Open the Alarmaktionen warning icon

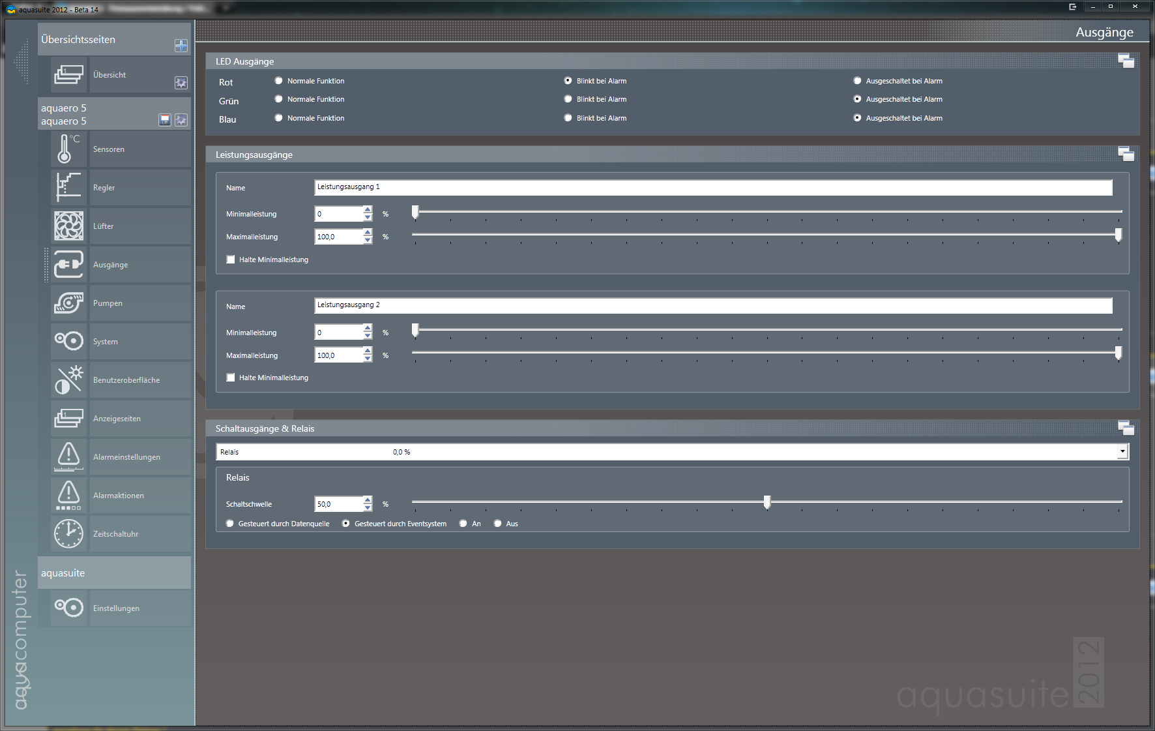[68, 495]
